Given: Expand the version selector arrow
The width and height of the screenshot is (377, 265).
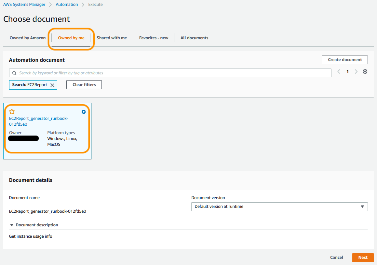Looking at the screenshot, I should tap(362, 207).
